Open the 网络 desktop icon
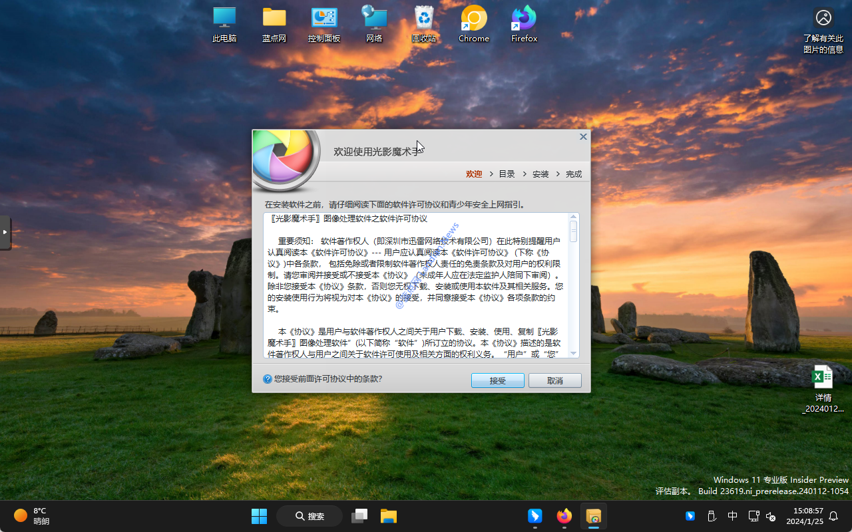Viewport: 852px width, 532px height. (374, 25)
